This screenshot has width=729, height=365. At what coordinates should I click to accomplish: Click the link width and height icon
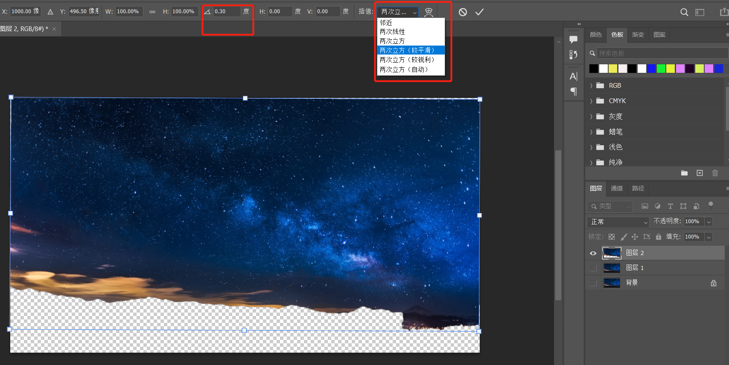152,12
